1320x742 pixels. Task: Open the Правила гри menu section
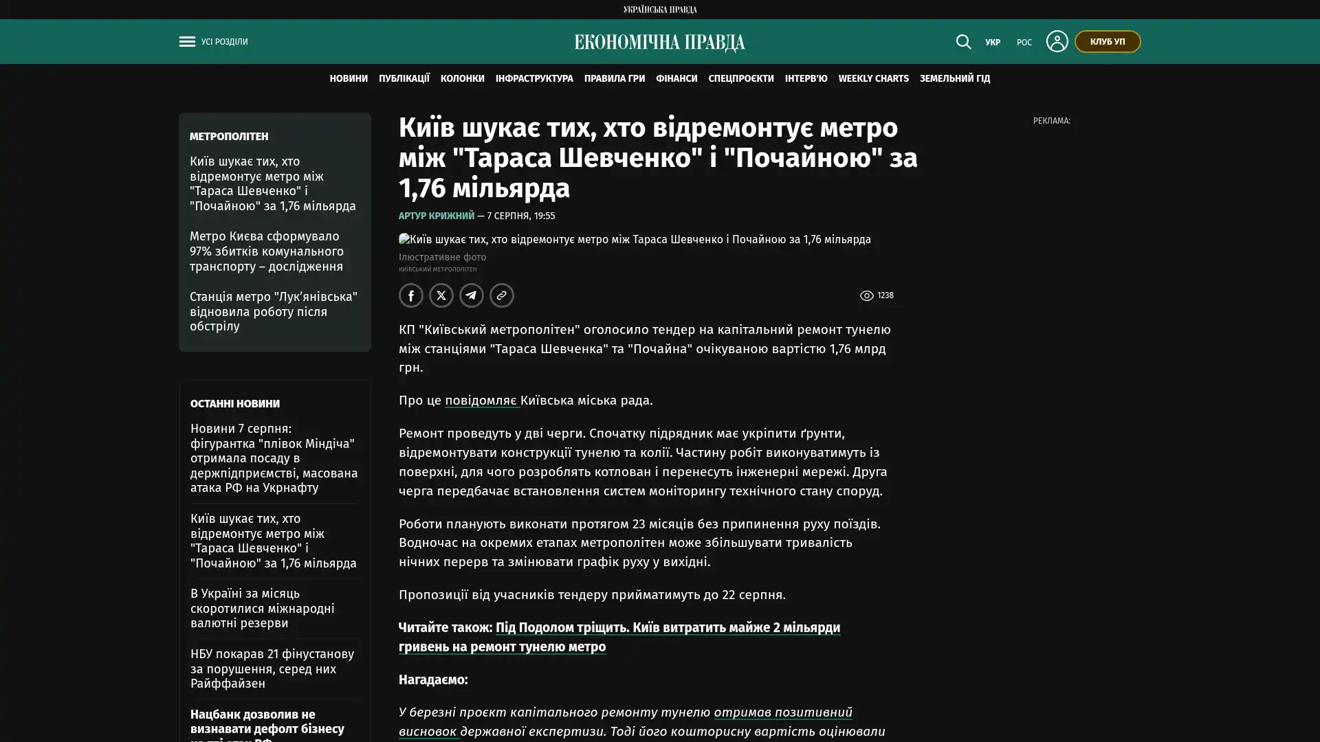pos(615,78)
